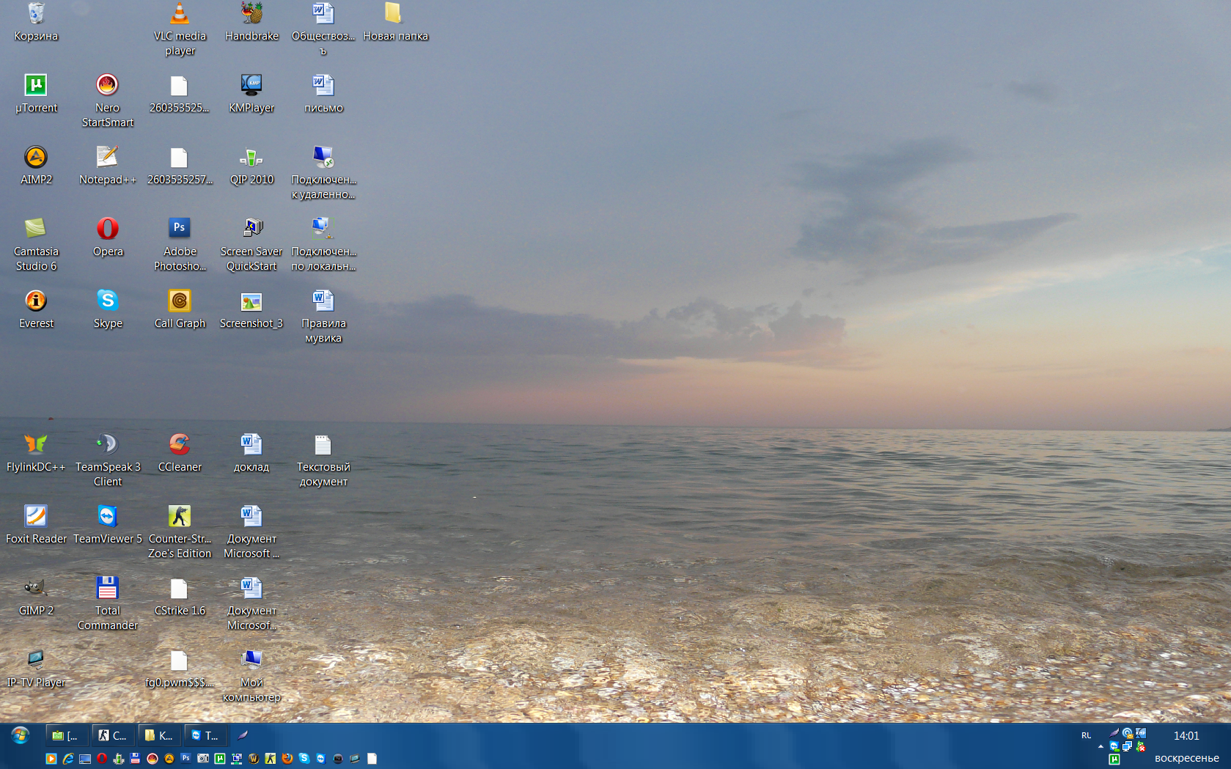Screen dimensions: 1231x769
Task: Show hidden system tray icons arrow
Action: (1100, 746)
